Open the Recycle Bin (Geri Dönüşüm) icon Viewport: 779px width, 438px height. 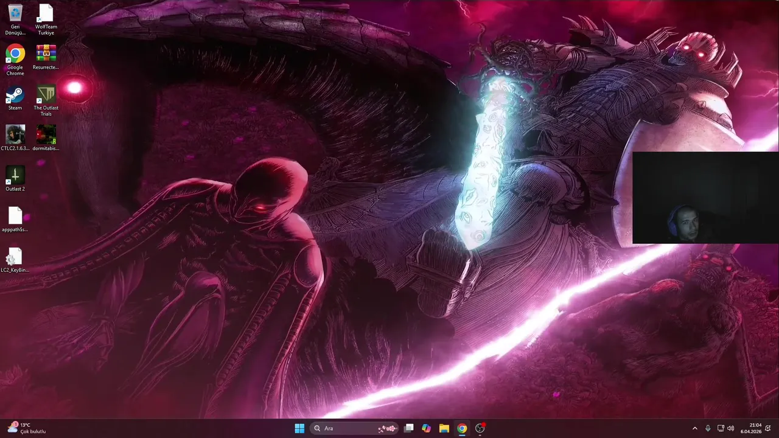tap(15, 19)
